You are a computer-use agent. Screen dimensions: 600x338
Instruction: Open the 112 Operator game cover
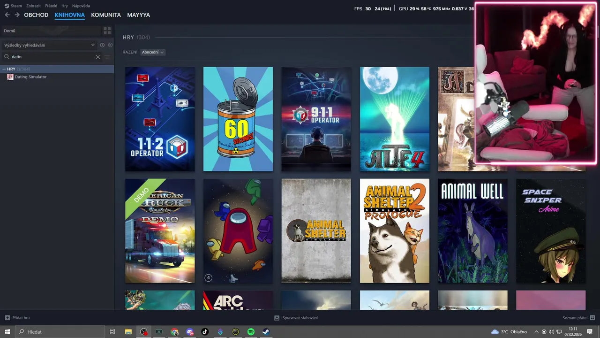[x=160, y=119]
